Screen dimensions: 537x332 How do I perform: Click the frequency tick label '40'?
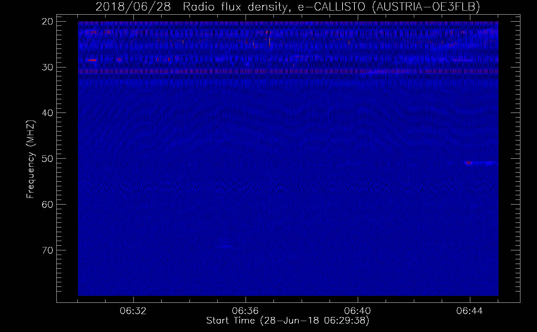(48, 113)
